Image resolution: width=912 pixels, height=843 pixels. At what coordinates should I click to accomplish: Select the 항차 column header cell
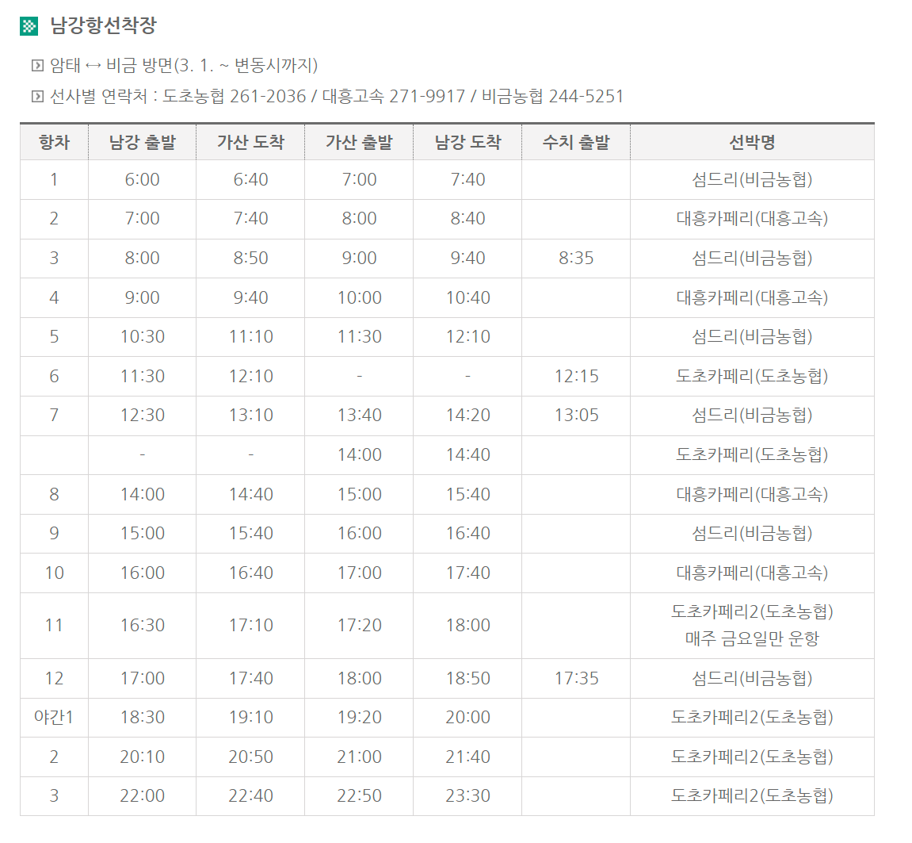(x=53, y=141)
